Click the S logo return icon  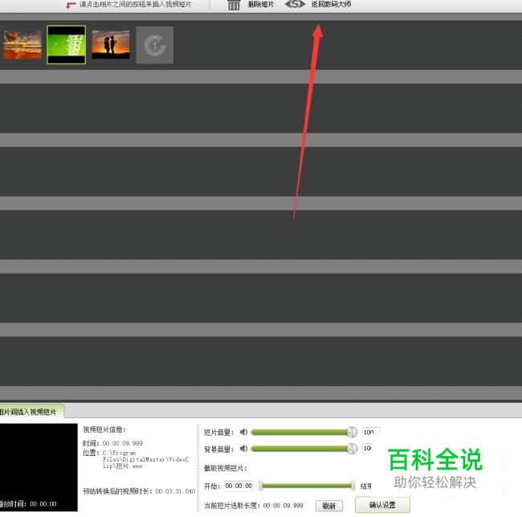point(295,4)
